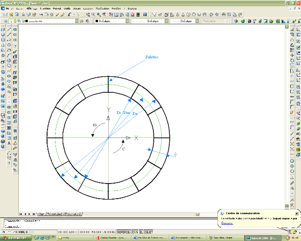
Task: Click the topmost icon in right-side toolbar
Action: [x=292, y=29]
